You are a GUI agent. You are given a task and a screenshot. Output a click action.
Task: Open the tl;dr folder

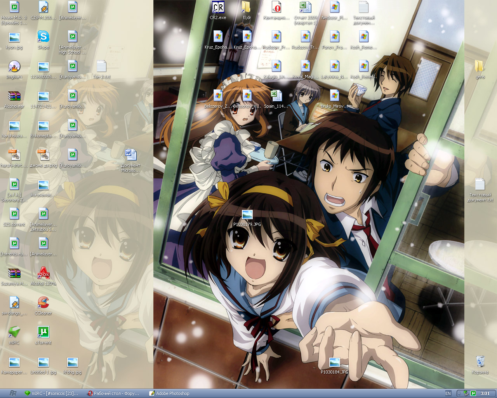click(247, 10)
